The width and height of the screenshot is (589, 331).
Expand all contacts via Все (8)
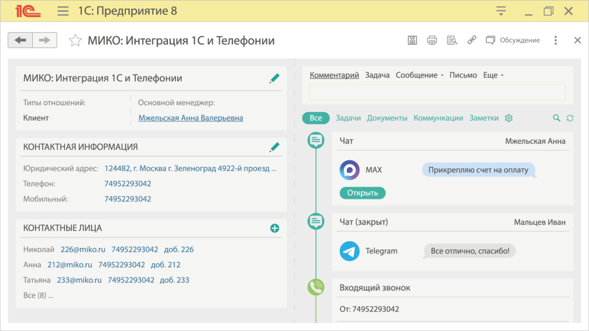click(x=38, y=295)
